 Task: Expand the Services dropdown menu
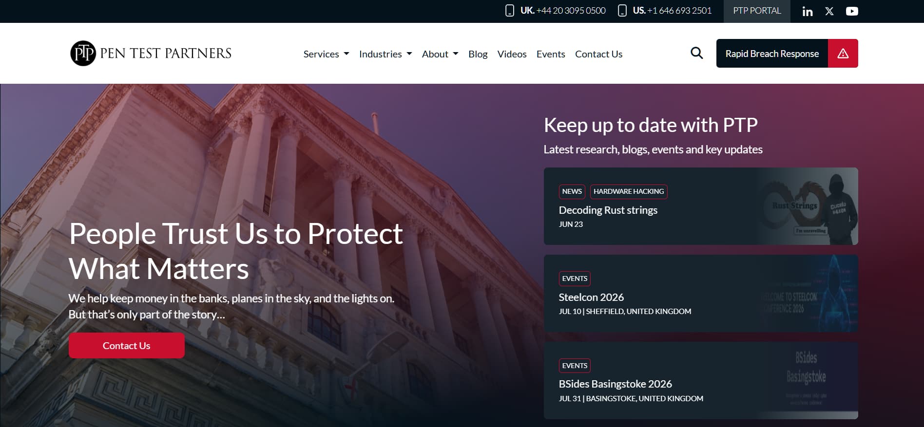[x=326, y=54]
